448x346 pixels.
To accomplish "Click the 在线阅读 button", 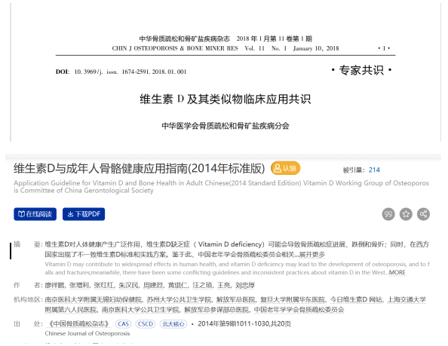I will [35, 214].
